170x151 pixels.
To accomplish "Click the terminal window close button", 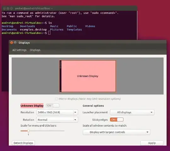I will (4, 8).
